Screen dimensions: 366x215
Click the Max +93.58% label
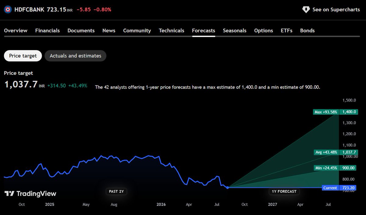point(326,112)
